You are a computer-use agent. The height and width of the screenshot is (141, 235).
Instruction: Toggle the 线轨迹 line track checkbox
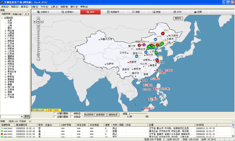point(72,113)
